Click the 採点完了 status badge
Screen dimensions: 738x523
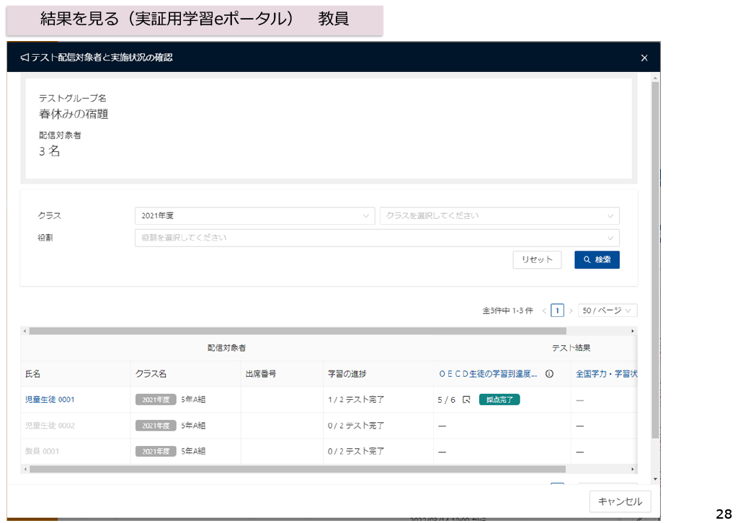click(499, 400)
